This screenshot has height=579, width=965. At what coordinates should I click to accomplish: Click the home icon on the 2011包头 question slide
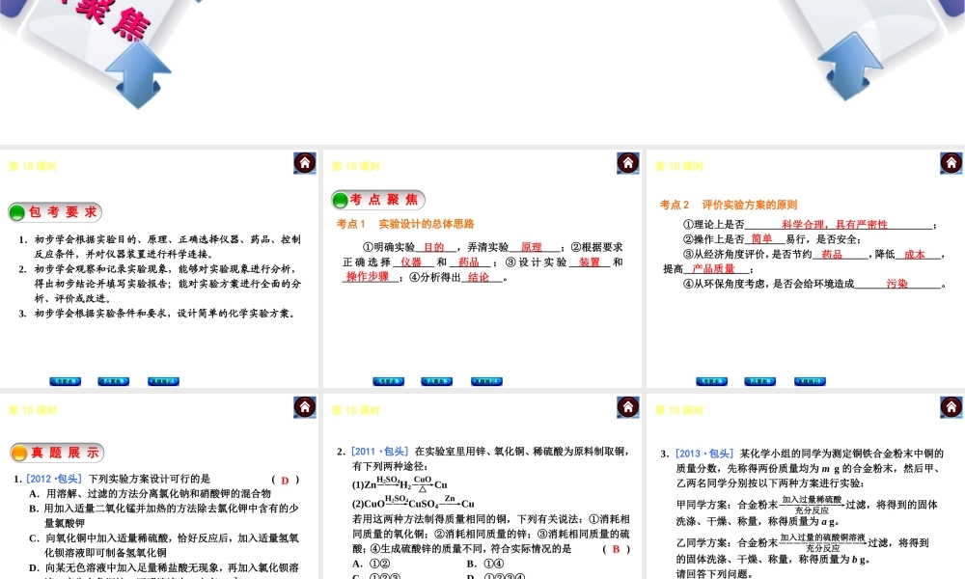pyautogui.click(x=628, y=407)
